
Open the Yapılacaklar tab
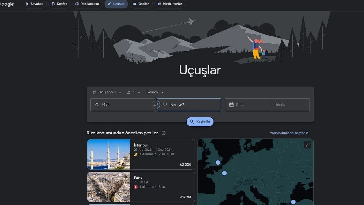(x=87, y=4)
